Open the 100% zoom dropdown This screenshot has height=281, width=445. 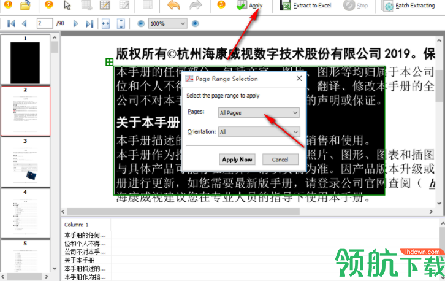coord(167,23)
